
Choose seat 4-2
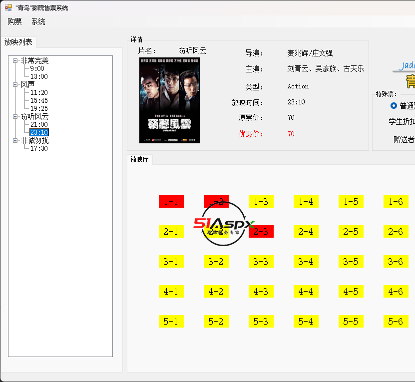tap(216, 291)
